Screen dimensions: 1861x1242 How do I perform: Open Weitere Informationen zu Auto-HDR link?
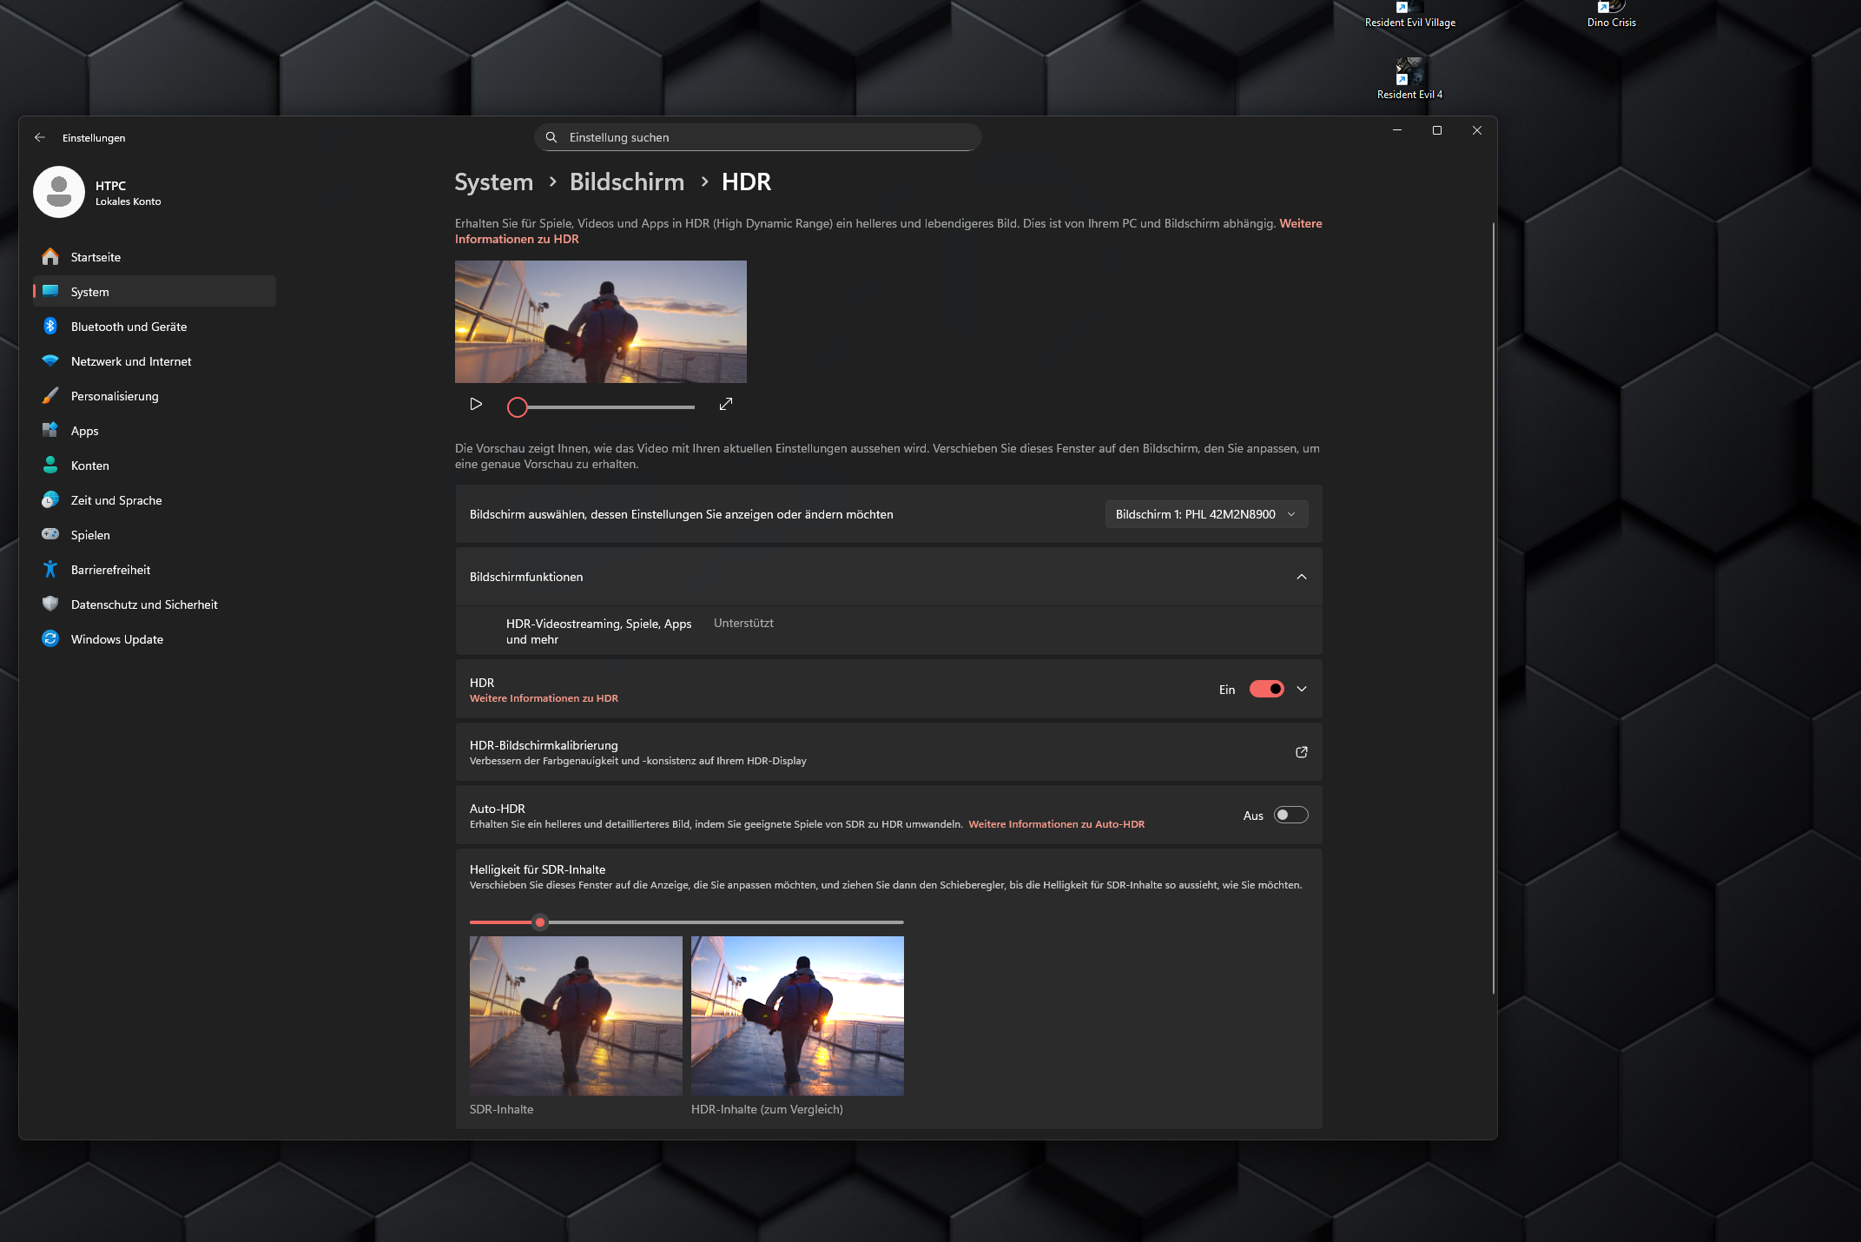pyautogui.click(x=1056, y=824)
